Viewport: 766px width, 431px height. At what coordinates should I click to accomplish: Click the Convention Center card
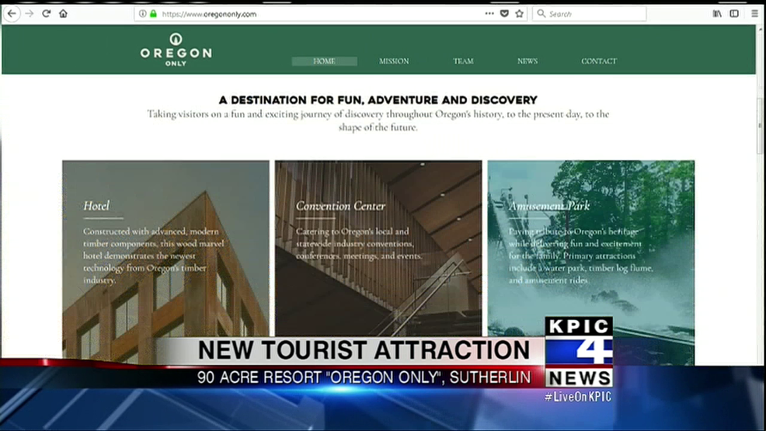[x=378, y=249]
